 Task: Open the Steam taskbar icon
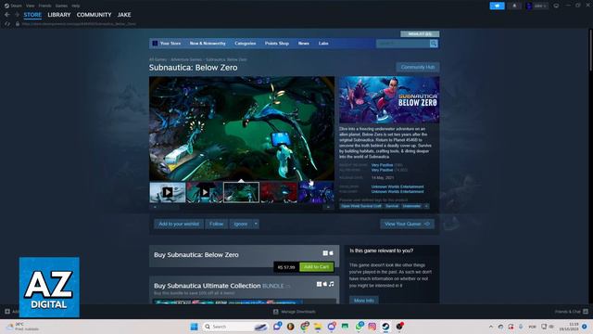click(385, 327)
